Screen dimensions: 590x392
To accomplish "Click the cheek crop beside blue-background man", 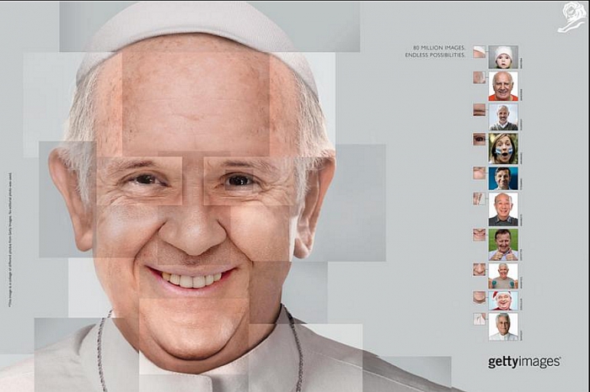I will [480, 172].
